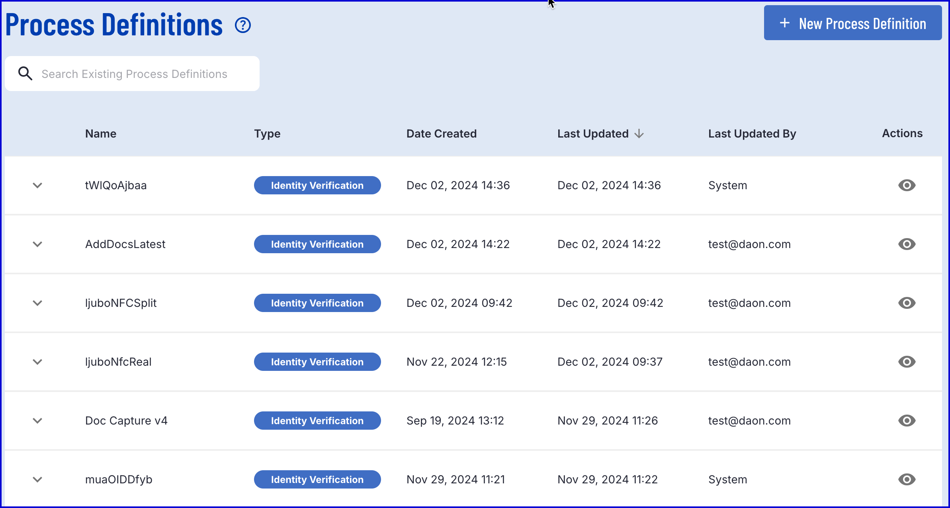View the AddDocsLatest process via eye icon
This screenshot has height=508, width=950.
[x=907, y=244]
